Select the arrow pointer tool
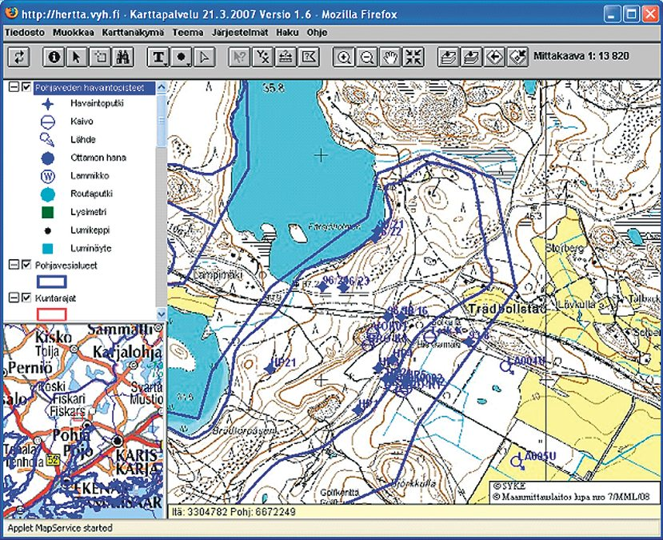The width and height of the screenshot is (663, 540). (77, 57)
